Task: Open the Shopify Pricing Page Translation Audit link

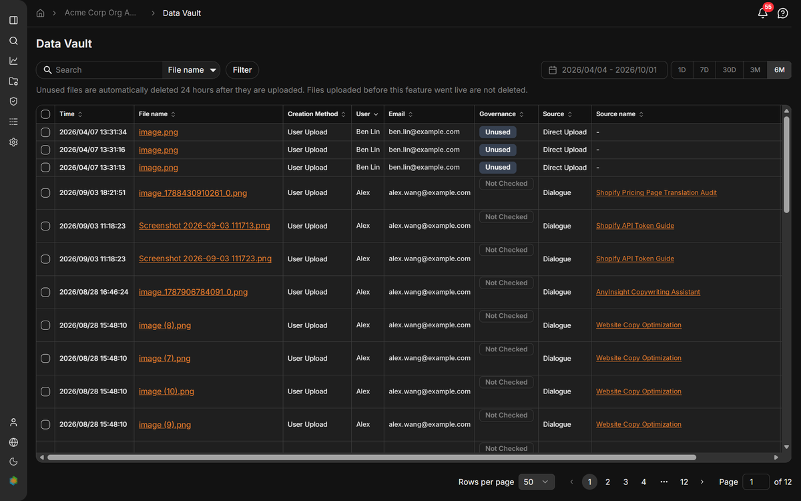Action: click(656, 192)
